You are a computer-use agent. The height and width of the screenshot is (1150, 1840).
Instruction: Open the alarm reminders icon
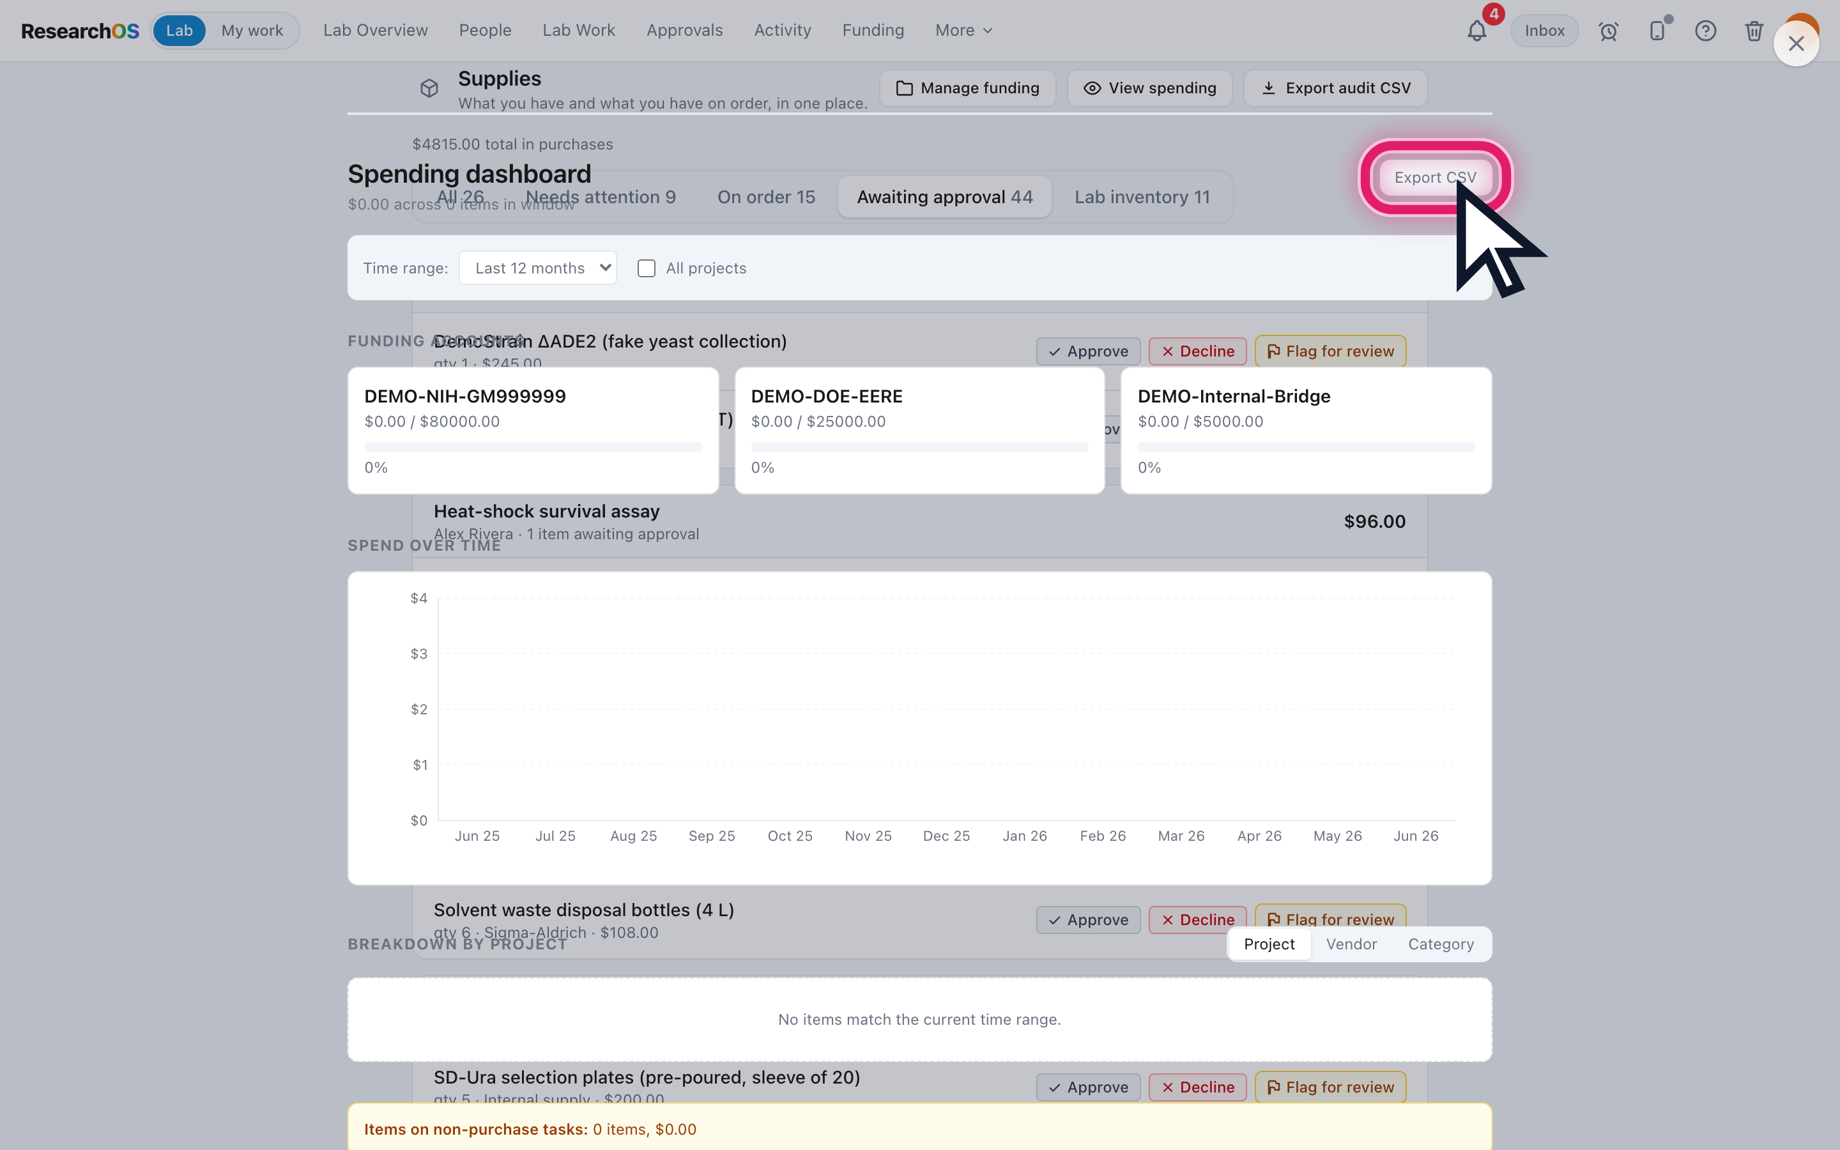pos(1608,31)
